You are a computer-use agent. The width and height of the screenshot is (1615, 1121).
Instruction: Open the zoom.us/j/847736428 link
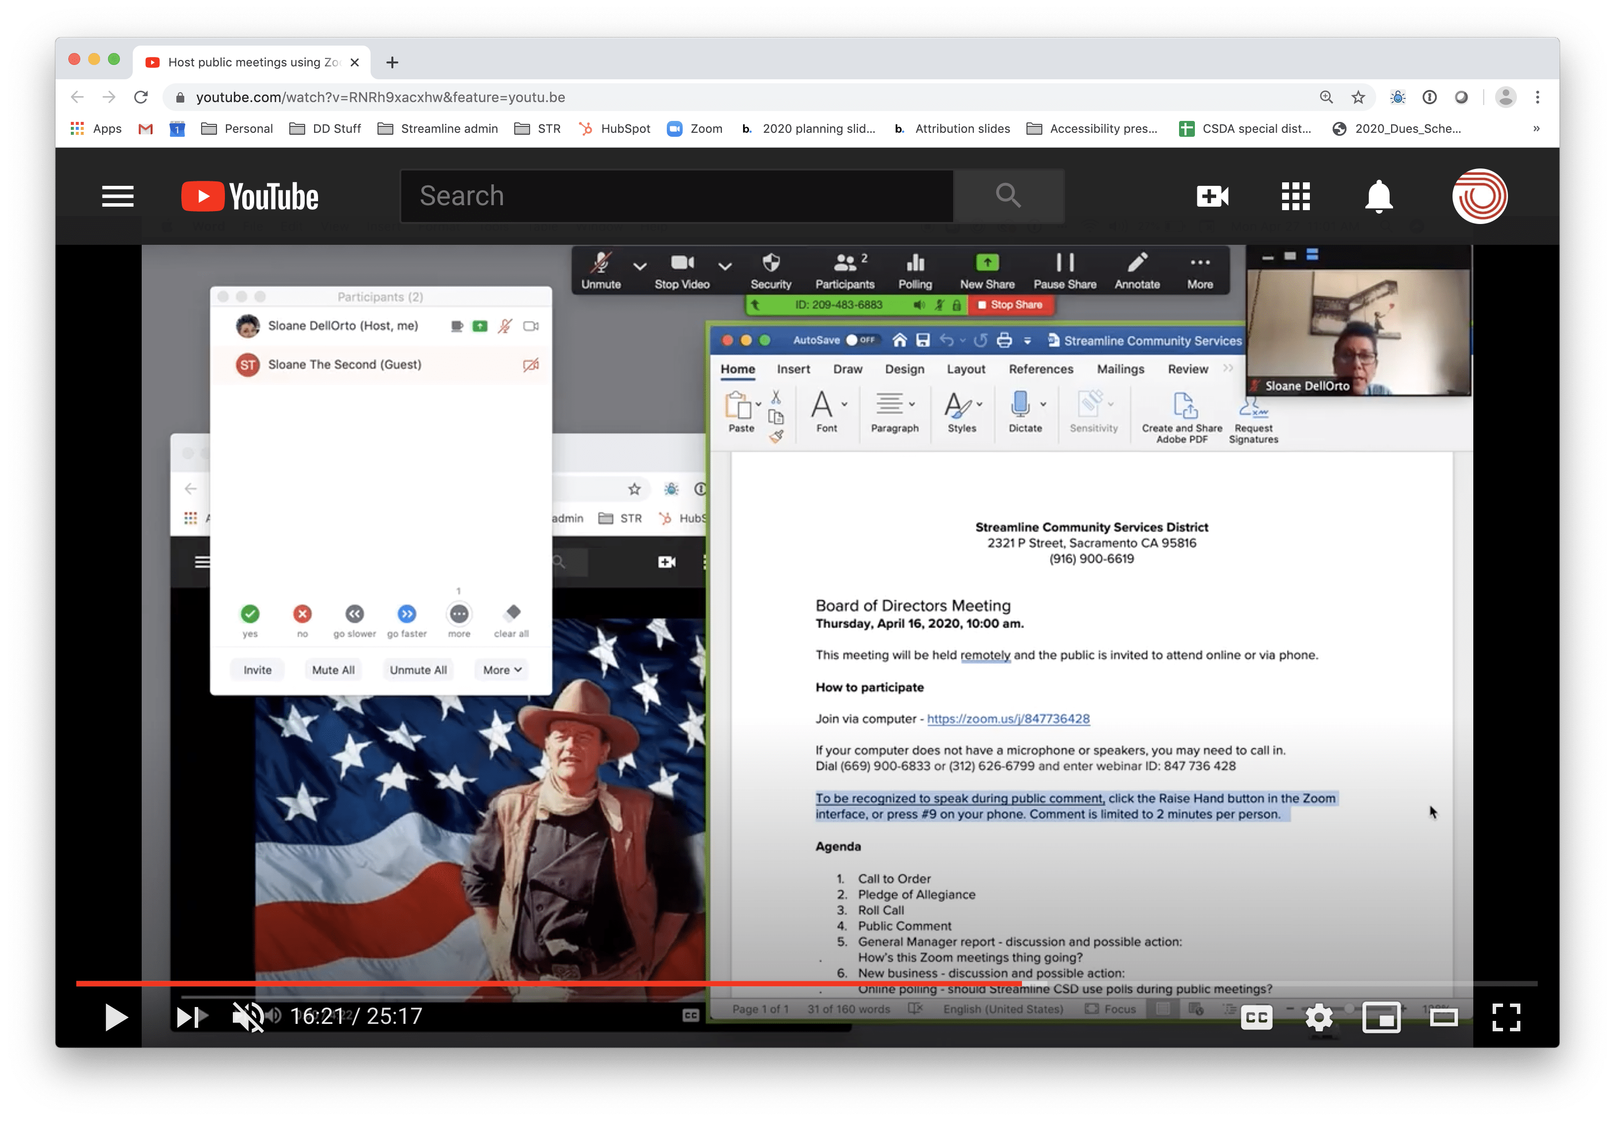pos(1008,719)
